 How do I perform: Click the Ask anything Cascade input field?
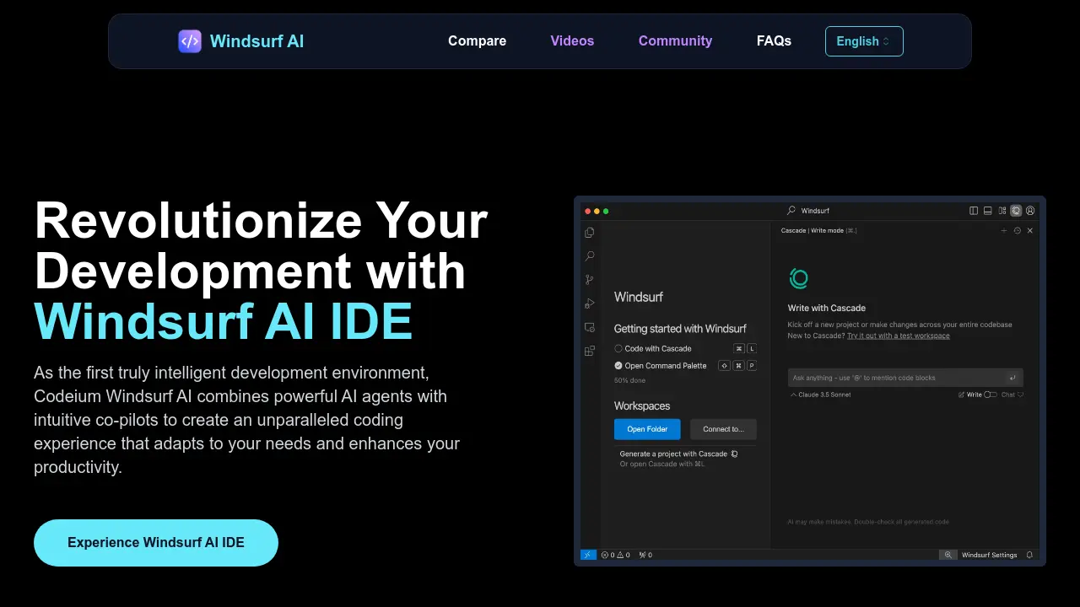pyautogui.click(x=905, y=378)
